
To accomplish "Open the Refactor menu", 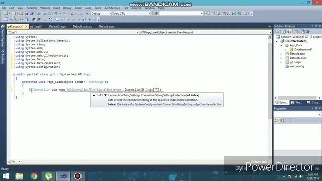I will click(32, 8).
